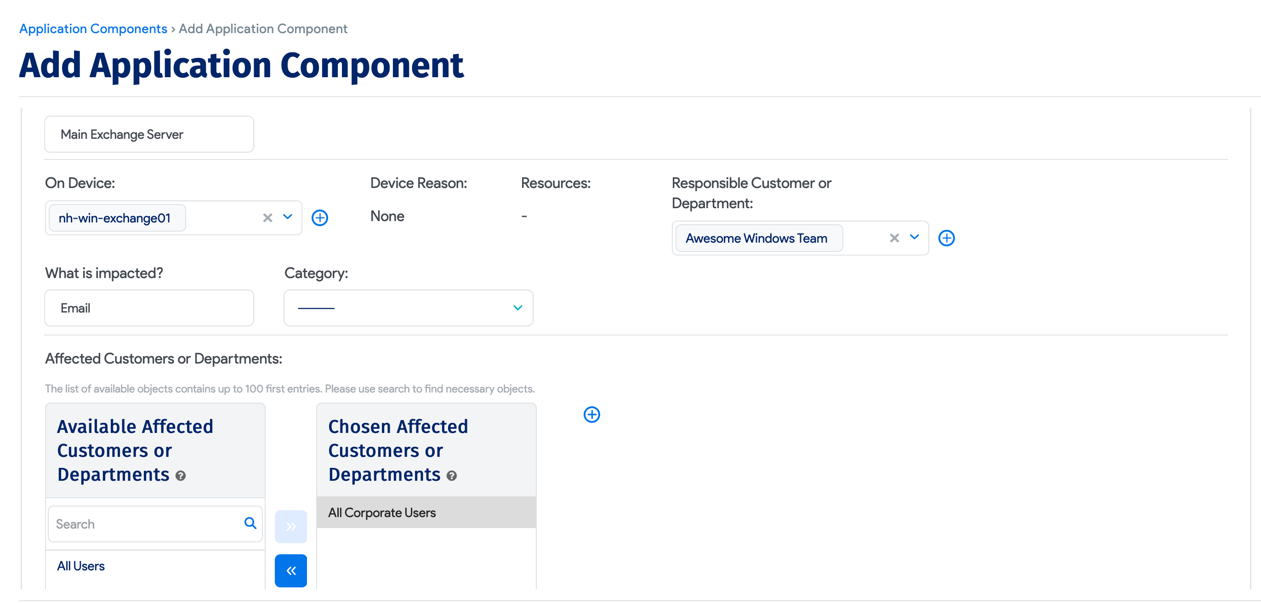The height and width of the screenshot is (603, 1261).
Task: Clear the Awesome Windows Team selection
Action: tap(894, 238)
